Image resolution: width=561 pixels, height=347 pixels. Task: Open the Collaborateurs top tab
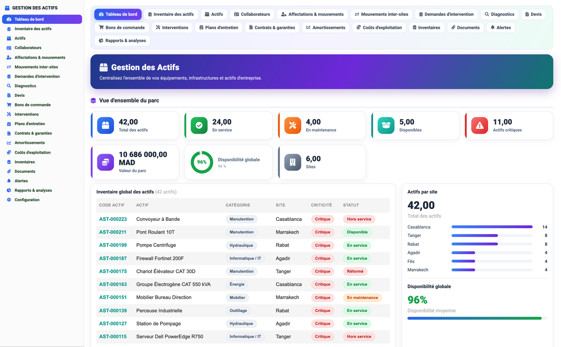coord(252,14)
